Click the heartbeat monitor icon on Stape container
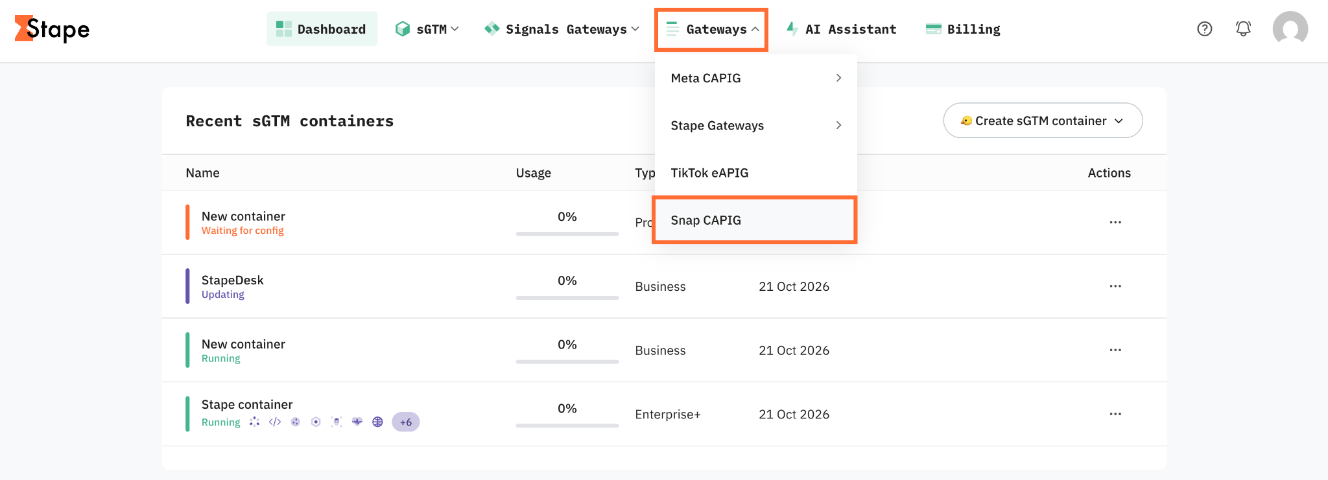 pos(357,422)
